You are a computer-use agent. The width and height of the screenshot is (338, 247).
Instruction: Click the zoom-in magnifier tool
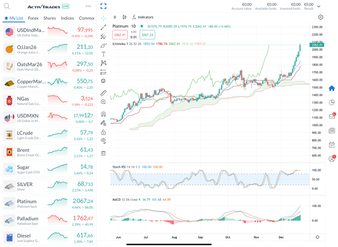click(103, 102)
